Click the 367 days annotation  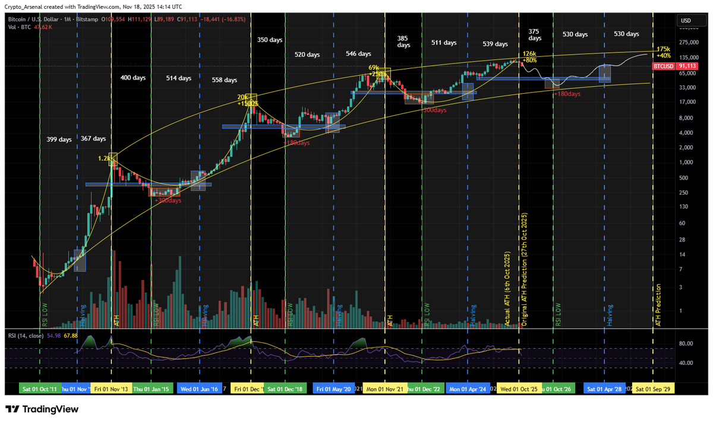click(93, 138)
